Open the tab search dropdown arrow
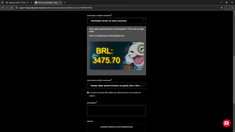The image size is (235, 132). coord(2,3)
